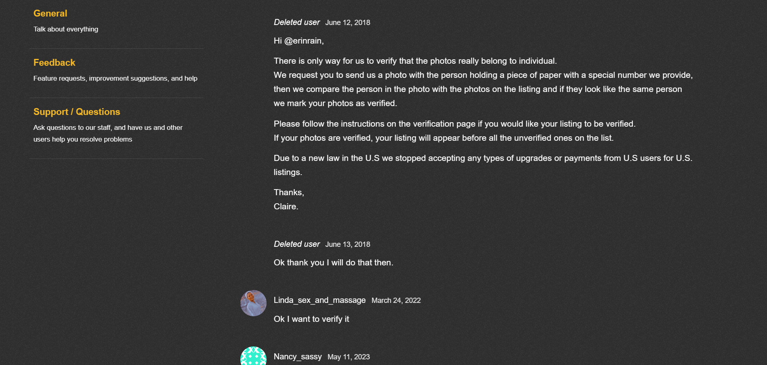Click the May 11, 2023 timestamp
The height and width of the screenshot is (365, 767).
pyautogui.click(x=349, y=357)
